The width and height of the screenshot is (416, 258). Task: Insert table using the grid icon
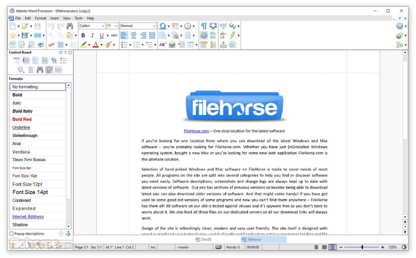point(190,45)
